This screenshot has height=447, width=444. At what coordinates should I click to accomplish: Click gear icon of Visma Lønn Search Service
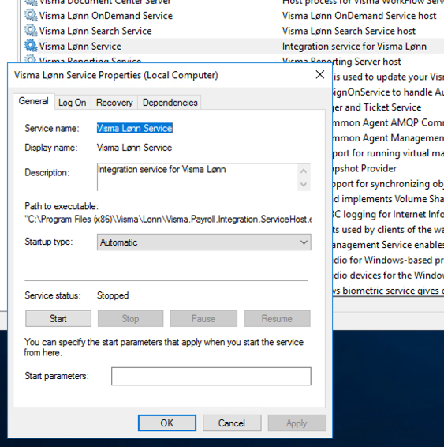coord(31,31)
